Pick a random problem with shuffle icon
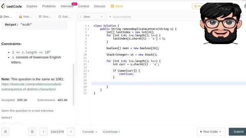This screenshot has height=138, width=246. click(32, 132)
